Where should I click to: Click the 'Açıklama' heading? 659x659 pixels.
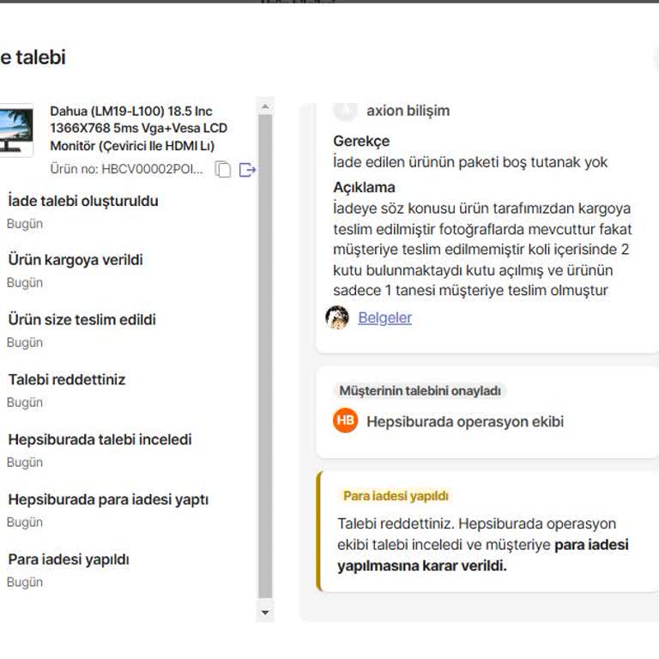coord(364,187)
